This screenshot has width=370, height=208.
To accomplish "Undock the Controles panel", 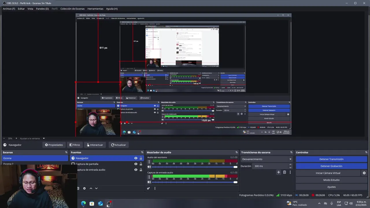I will click(x=366, y=152).
